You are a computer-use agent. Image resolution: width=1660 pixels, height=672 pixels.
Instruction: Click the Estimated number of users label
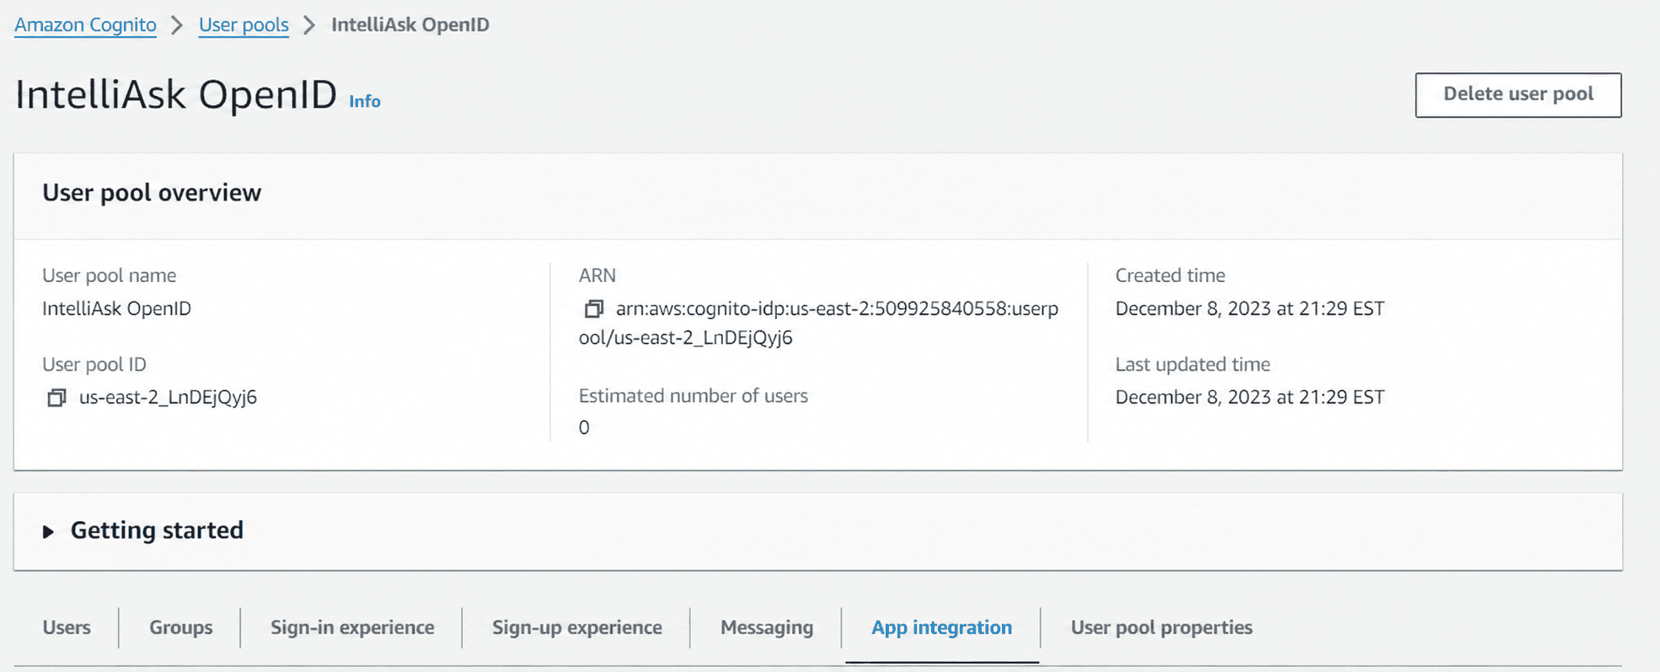tap(693, 396)
